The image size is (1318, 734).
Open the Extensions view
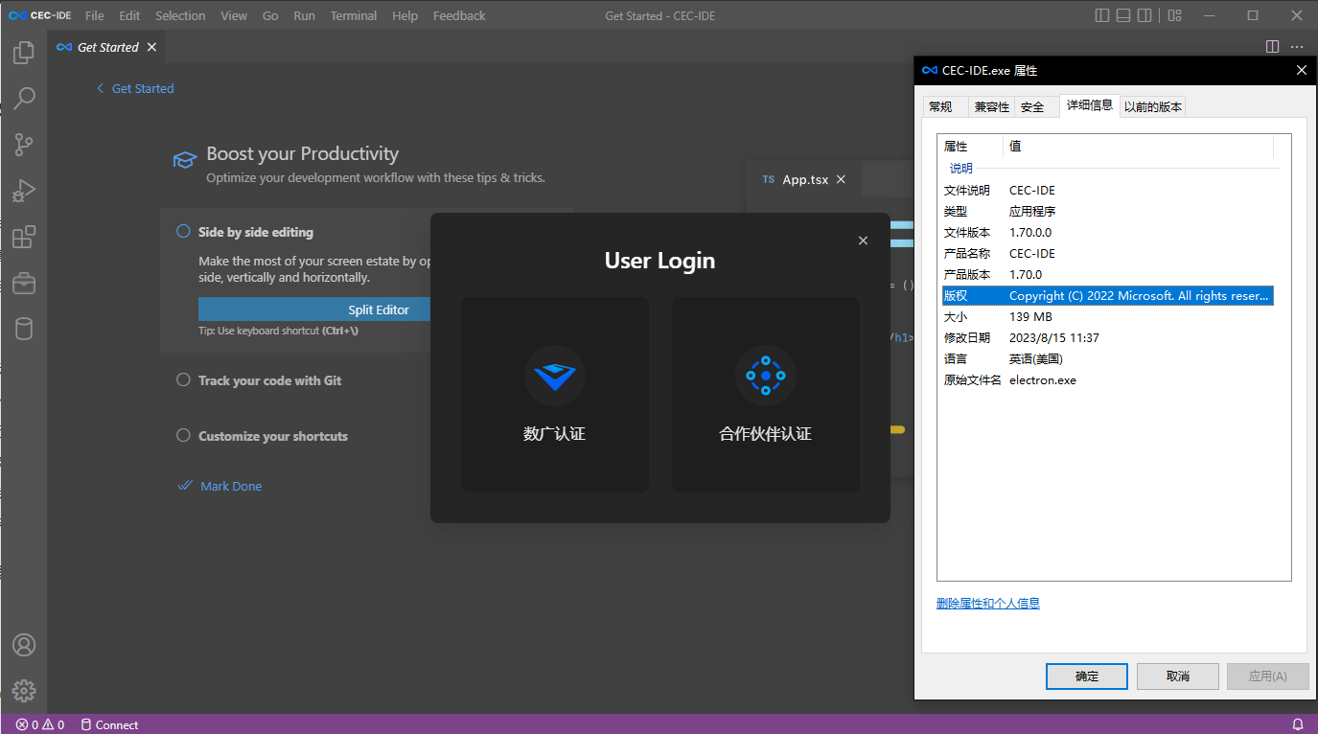click(x=24, y=237)
